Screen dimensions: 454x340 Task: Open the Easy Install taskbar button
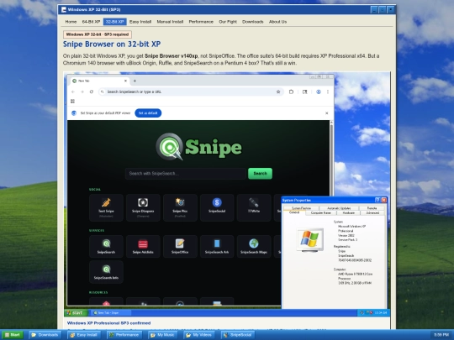[x=84, y=335]
